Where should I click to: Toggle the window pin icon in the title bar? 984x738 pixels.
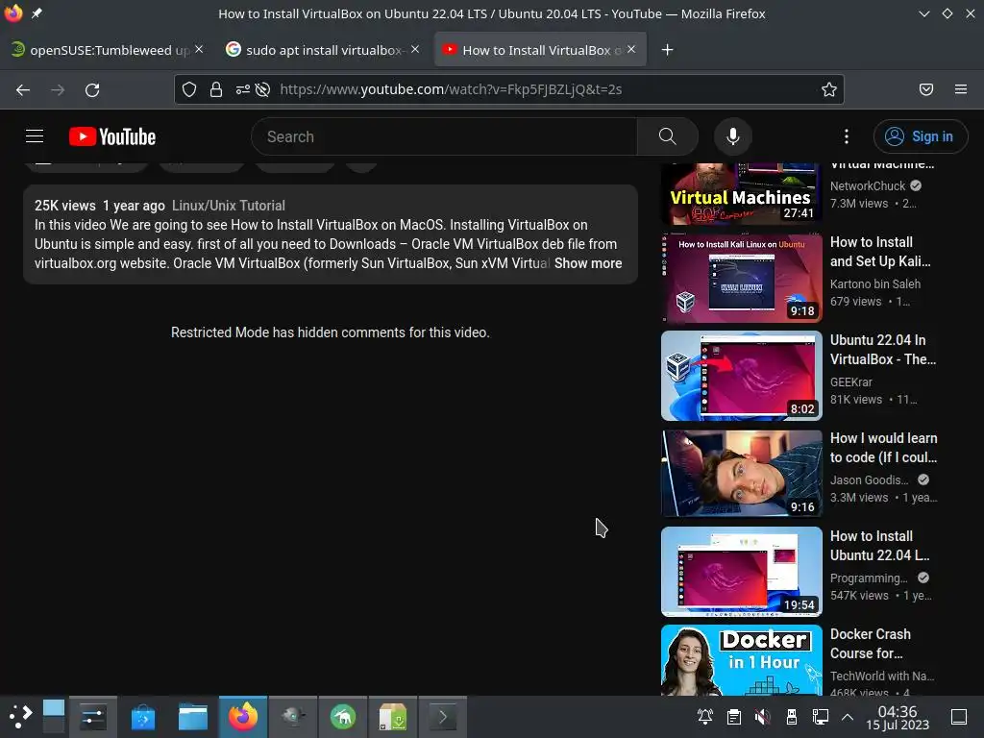pos(37,13)
